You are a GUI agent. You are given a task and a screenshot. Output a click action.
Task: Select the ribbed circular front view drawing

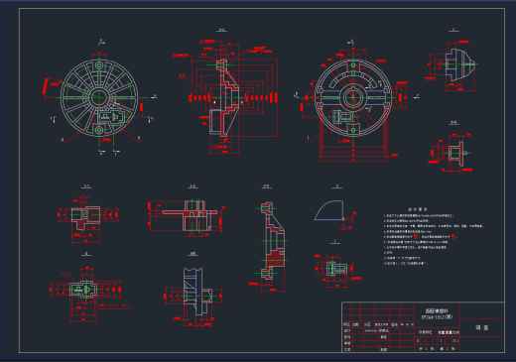tap(99, 97)
